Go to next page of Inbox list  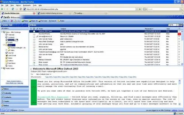182,25
